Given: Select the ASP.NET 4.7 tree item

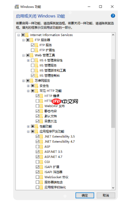Looking at the screenshot, I should (53, 157).
